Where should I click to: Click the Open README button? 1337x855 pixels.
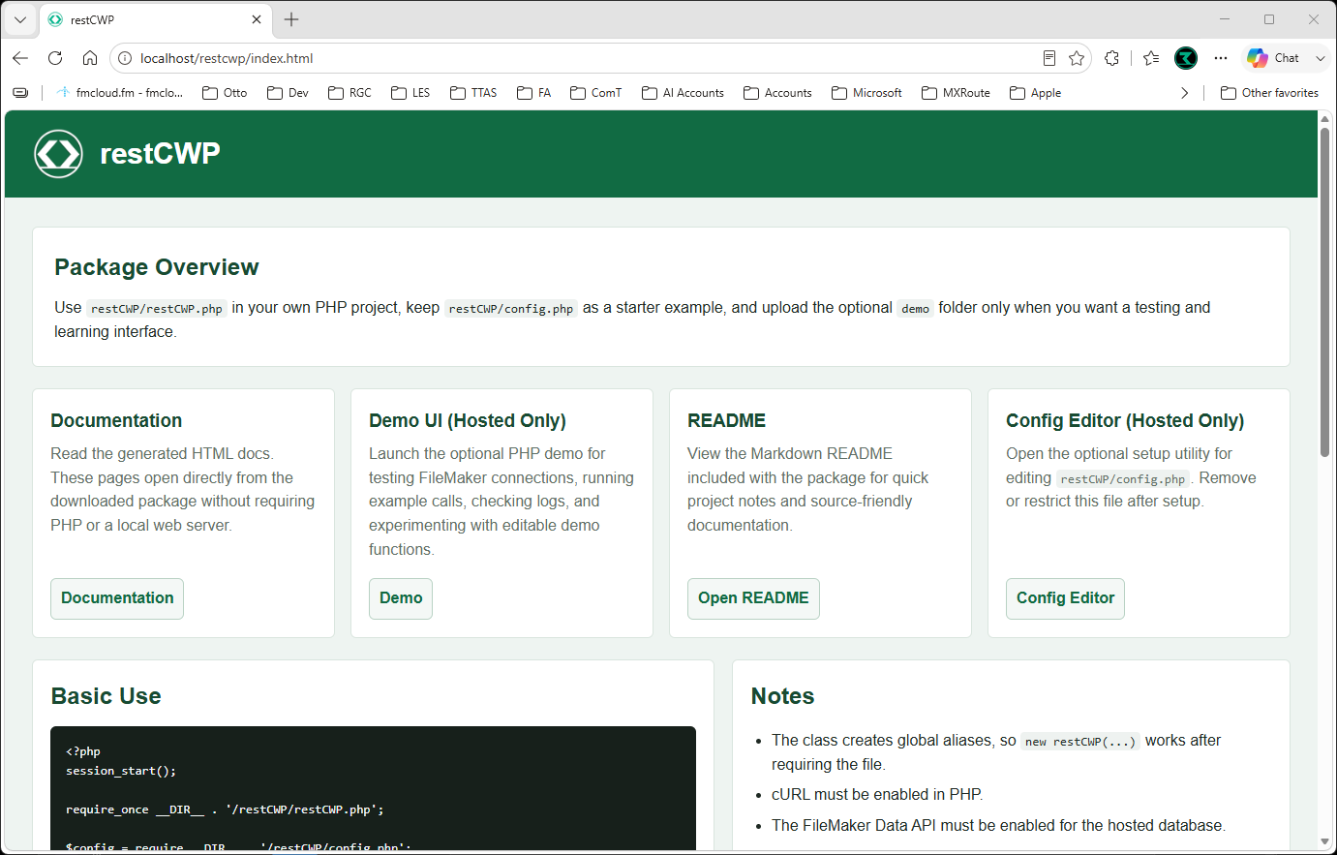[753, 598]
